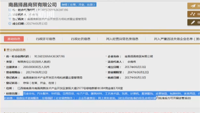Click the 登记机关 value in license info section
This screenshot has height=113, width=200.
(53, 78)
